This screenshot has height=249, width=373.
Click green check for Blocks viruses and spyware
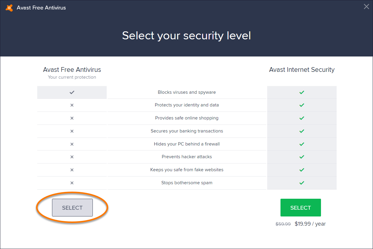click(x=302, y=92)
